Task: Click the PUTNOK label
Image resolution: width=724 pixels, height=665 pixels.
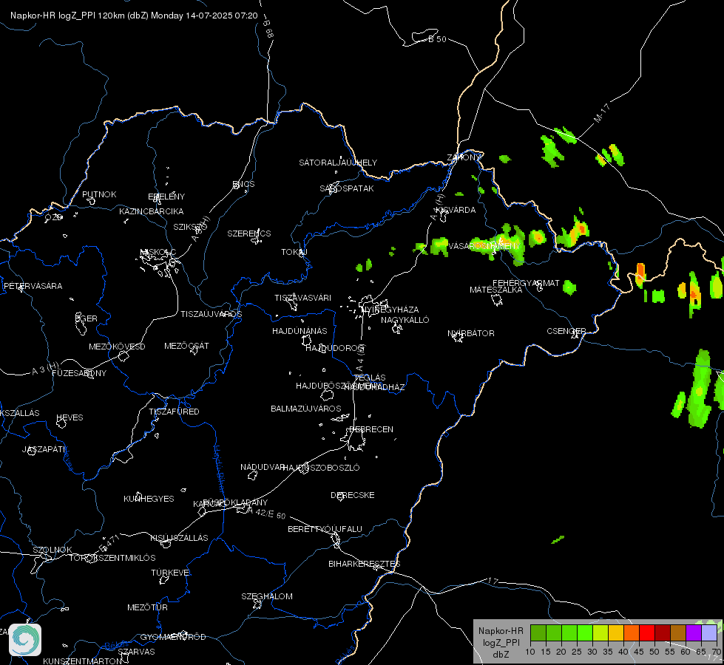Action: (99, 194)
